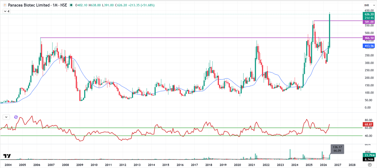Select the 466.50 horizontal line price label
The image size is (377, 168).
369,38
